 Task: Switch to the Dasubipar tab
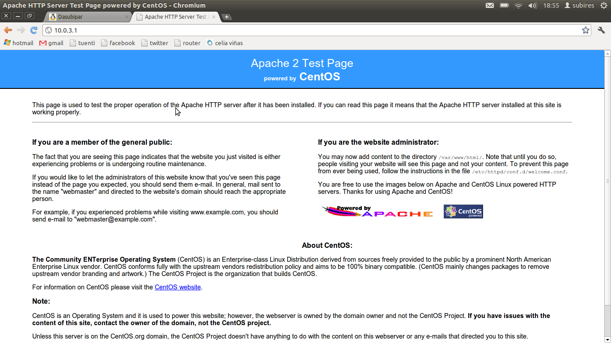[x=88, y=17]
